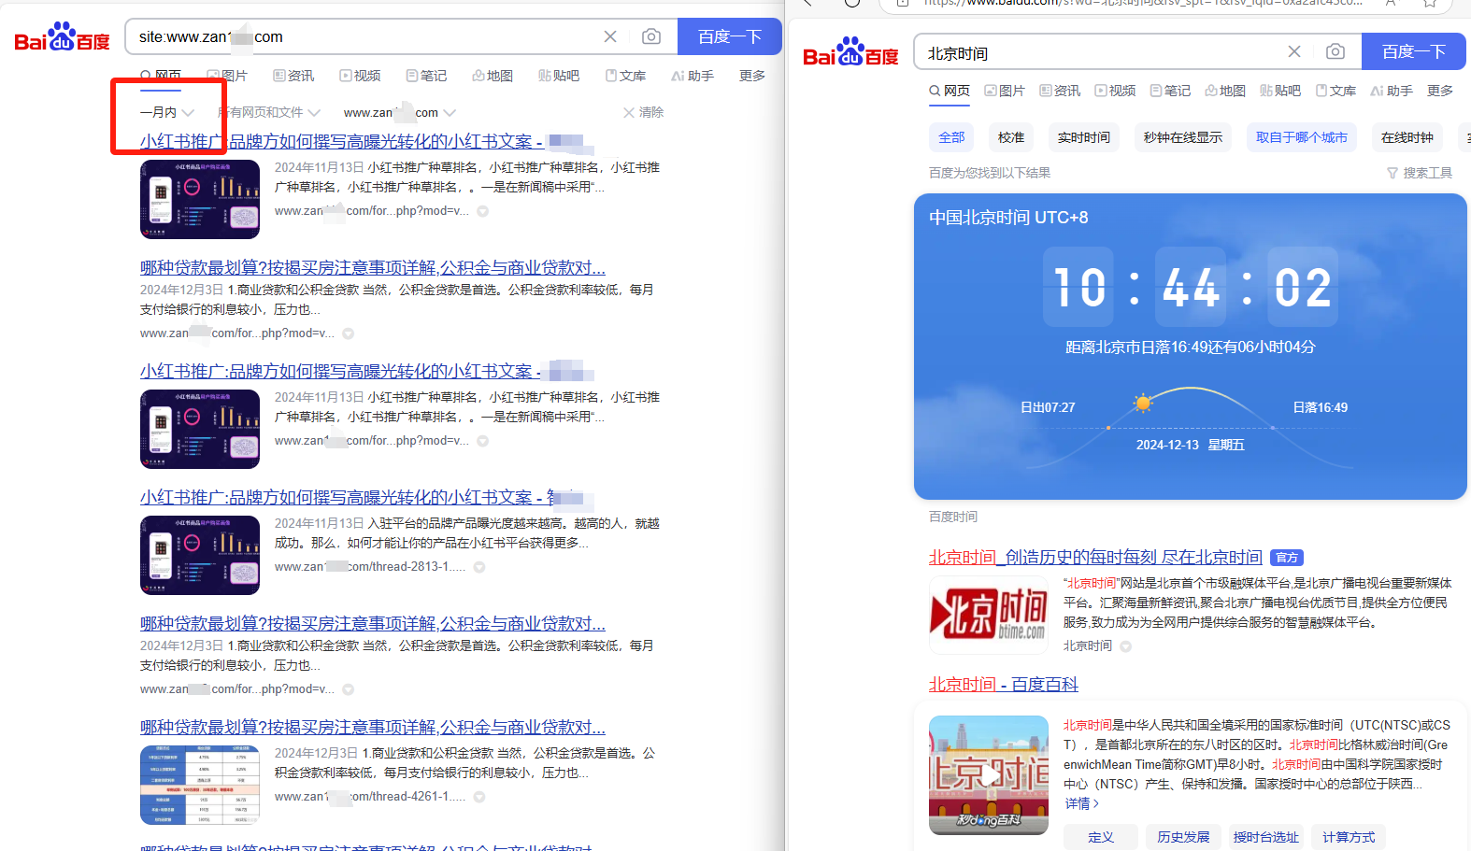Open camera image search in left window
This screenshot has height=851, width=1471.
click(651, 36)
